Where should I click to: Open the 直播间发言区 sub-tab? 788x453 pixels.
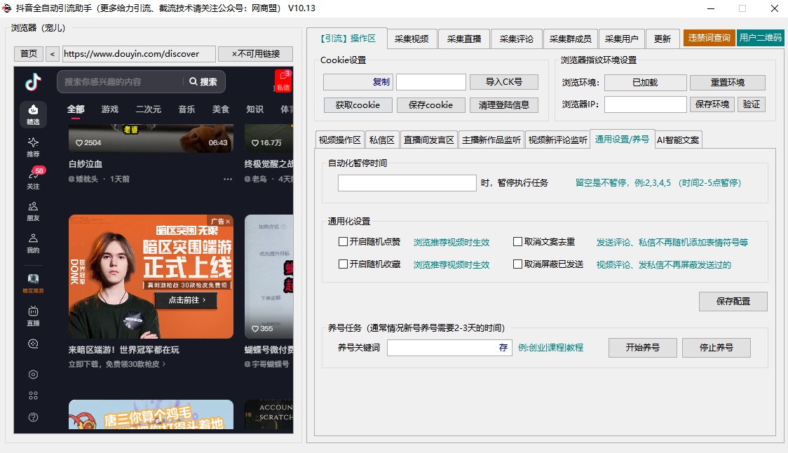[x=428, y=140]
